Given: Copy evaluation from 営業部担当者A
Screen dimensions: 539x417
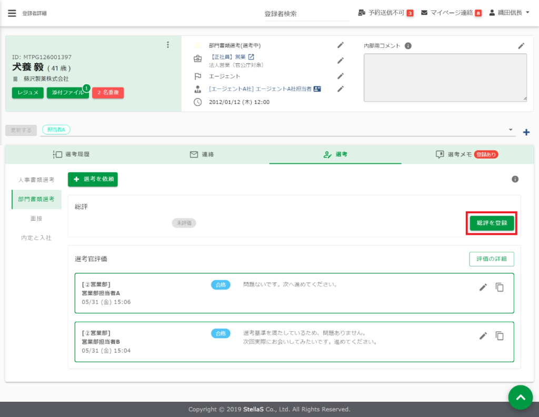Looking at the screenshot, I should (500, 287).
